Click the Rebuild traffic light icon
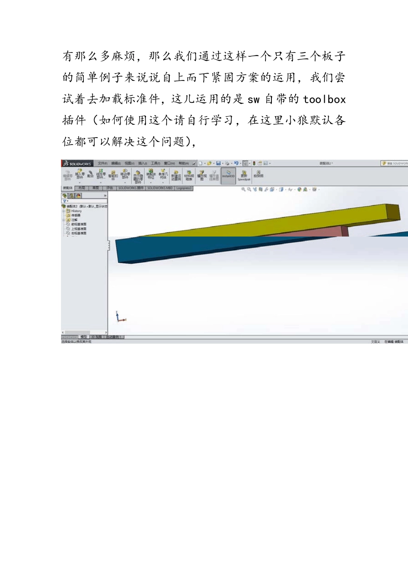 [x=254, y=163]
